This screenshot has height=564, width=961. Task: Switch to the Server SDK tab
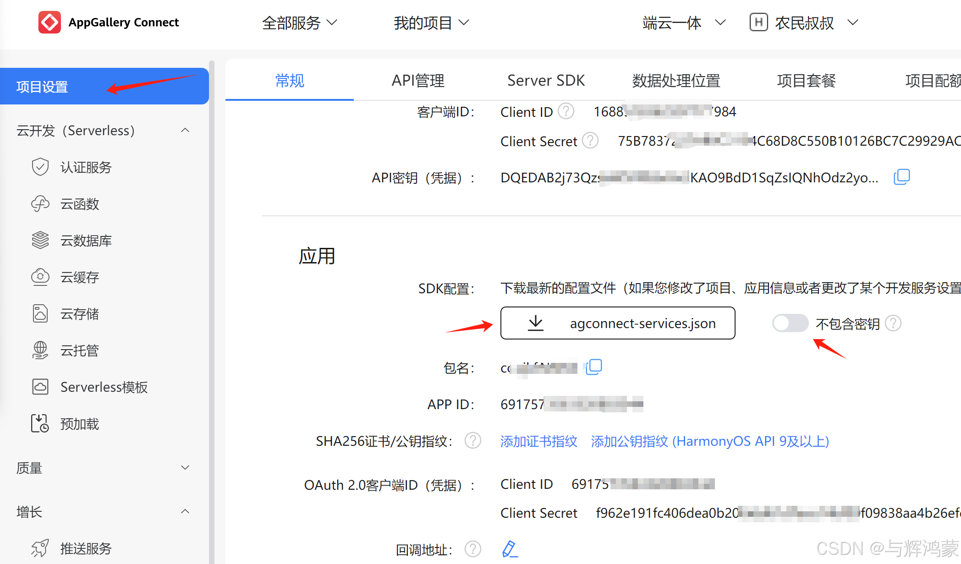click(546, 81)
